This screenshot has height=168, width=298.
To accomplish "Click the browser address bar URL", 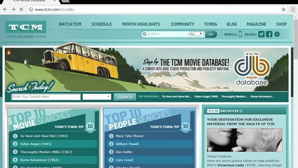I will coord(54,9).
